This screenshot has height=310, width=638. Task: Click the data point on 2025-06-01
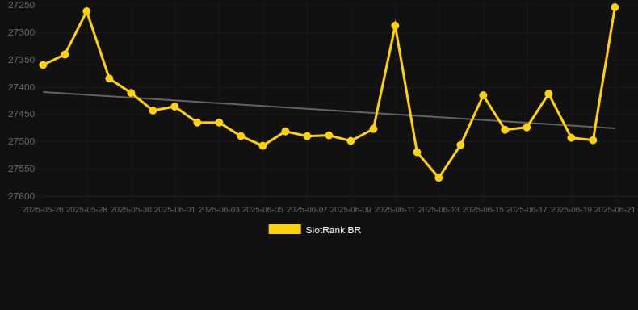click(175, 107)
